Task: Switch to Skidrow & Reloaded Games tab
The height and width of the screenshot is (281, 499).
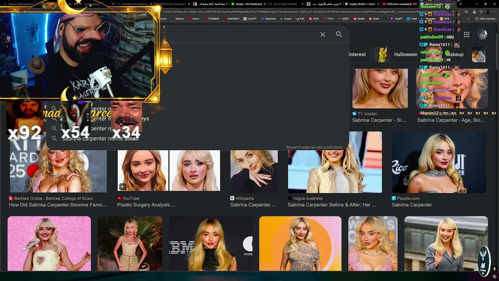Action: (20, 4)
